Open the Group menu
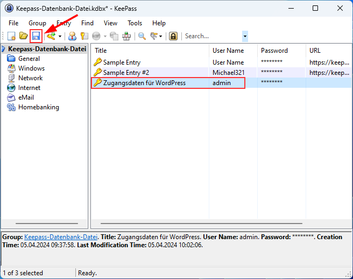Image resolution: width=353 pixels, height=279 pixels. [37, 23]
